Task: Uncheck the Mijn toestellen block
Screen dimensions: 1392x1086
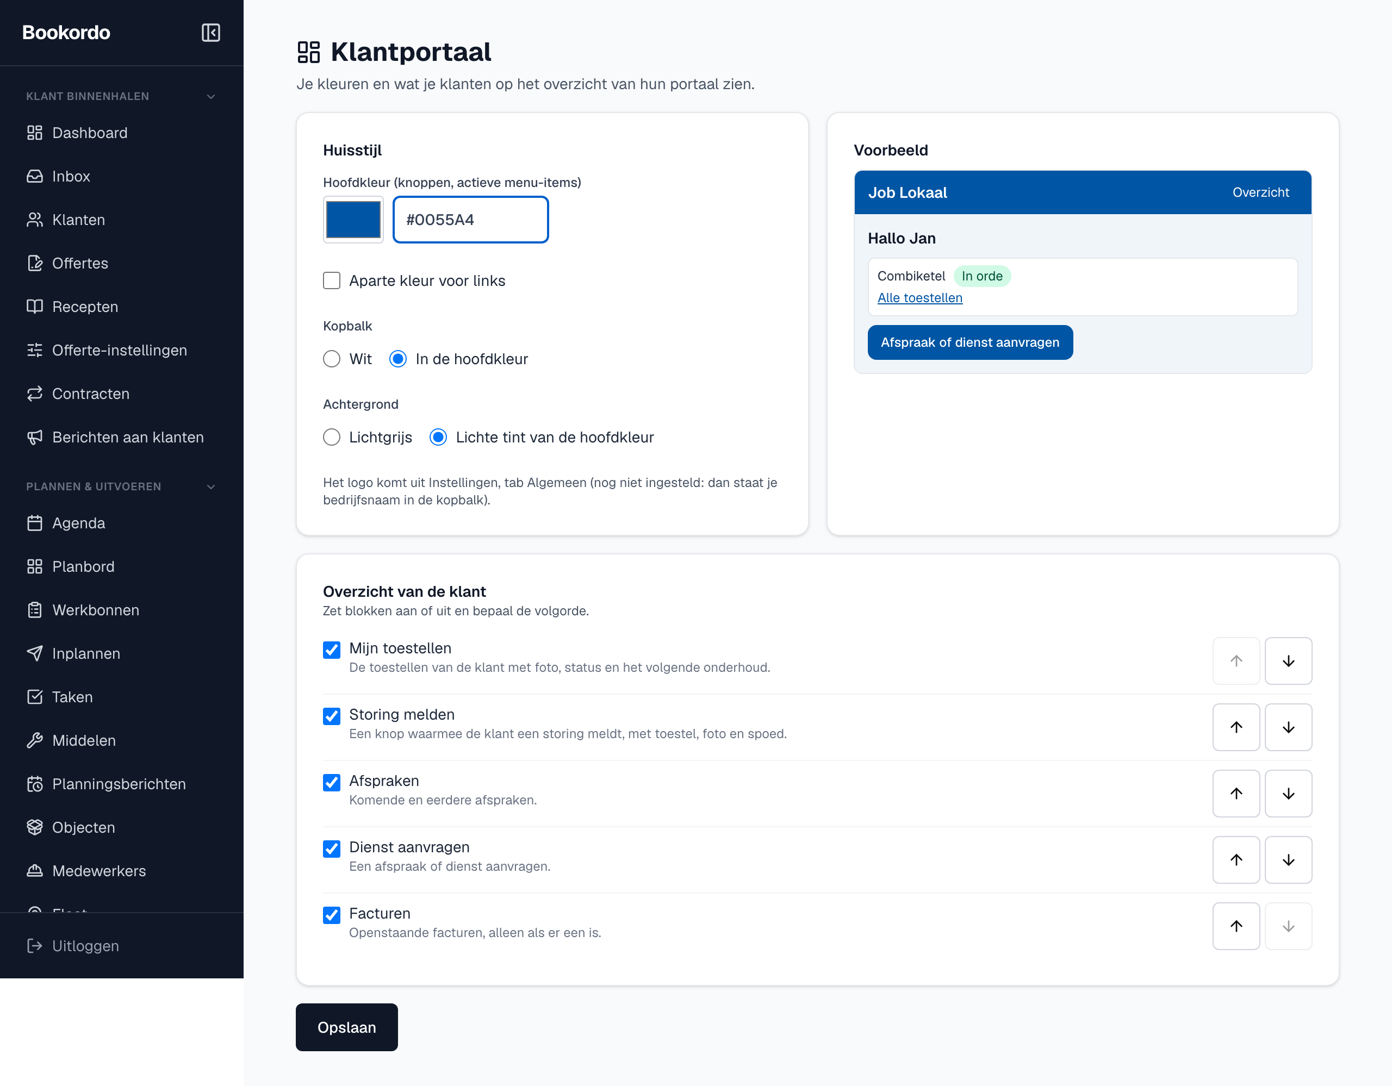Action: 332,650
